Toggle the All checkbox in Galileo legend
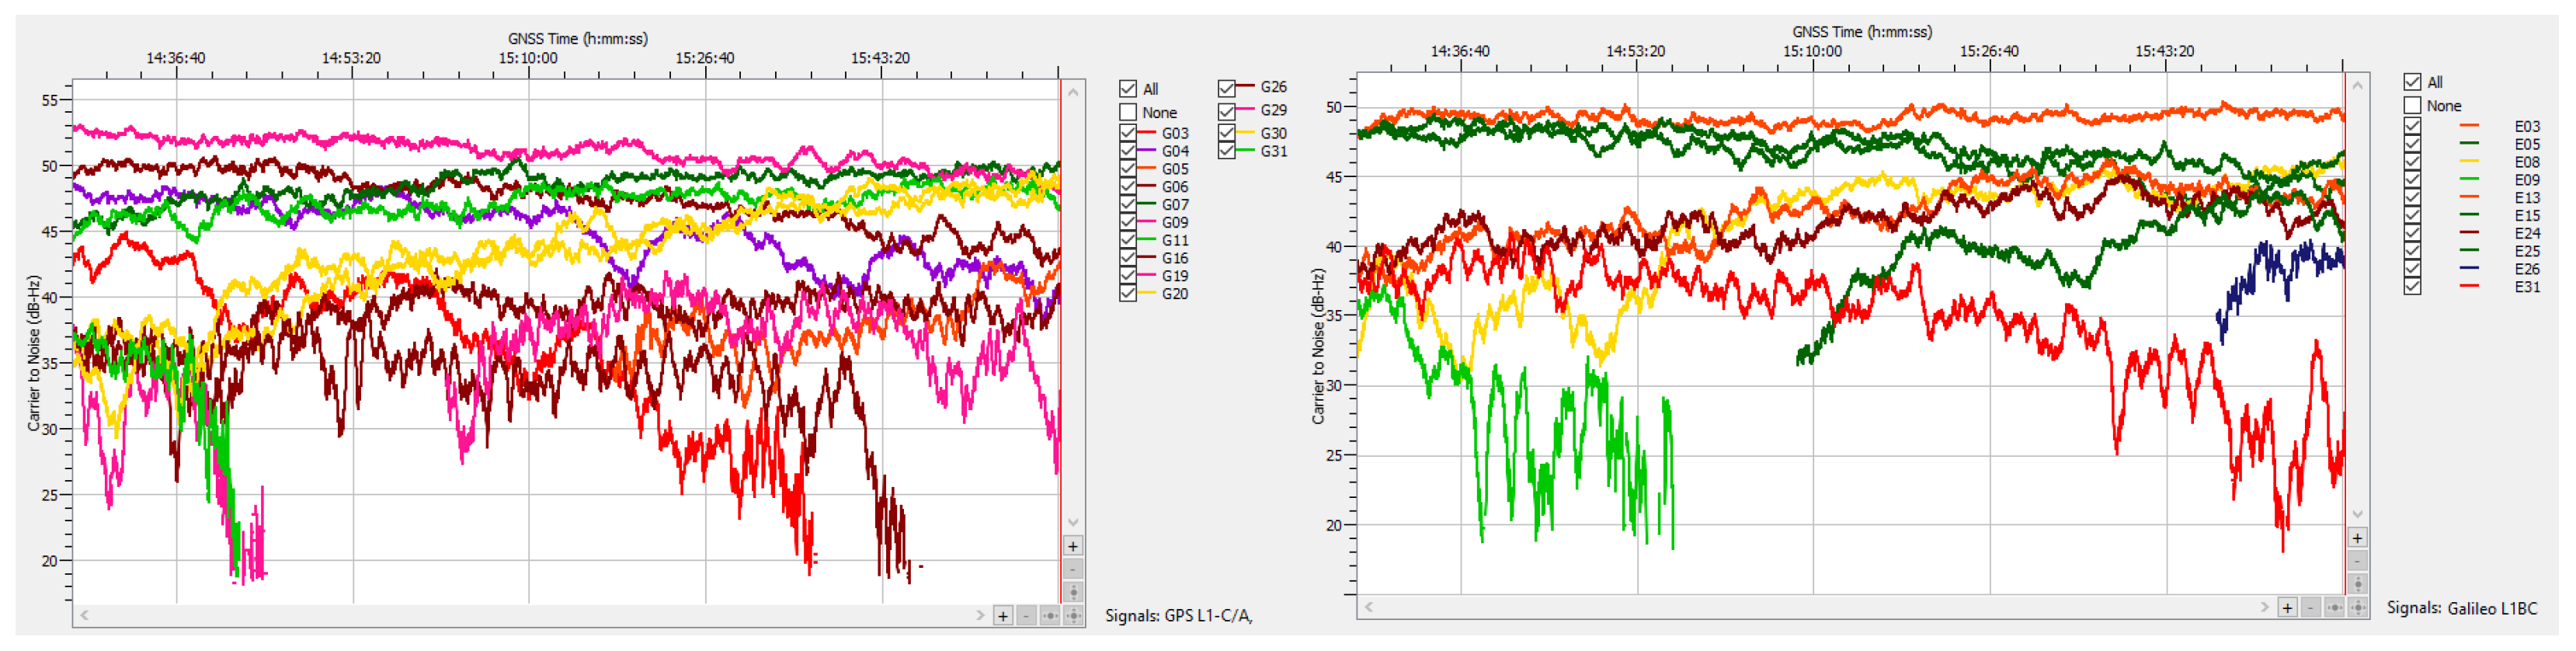The image size is (2576, 651). (2412, 82)
